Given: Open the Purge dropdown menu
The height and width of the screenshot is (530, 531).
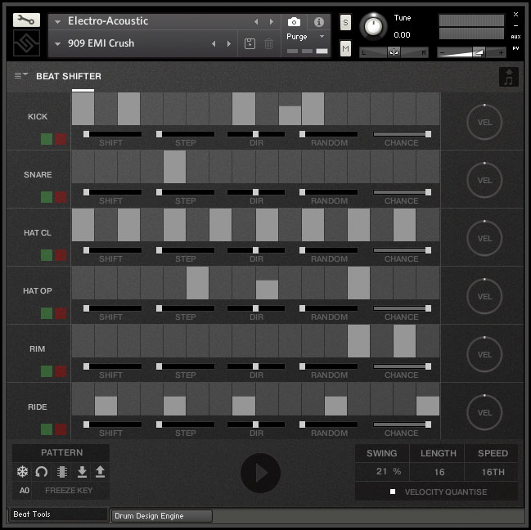Looking at the screenshot, I should tap(306, 37).
